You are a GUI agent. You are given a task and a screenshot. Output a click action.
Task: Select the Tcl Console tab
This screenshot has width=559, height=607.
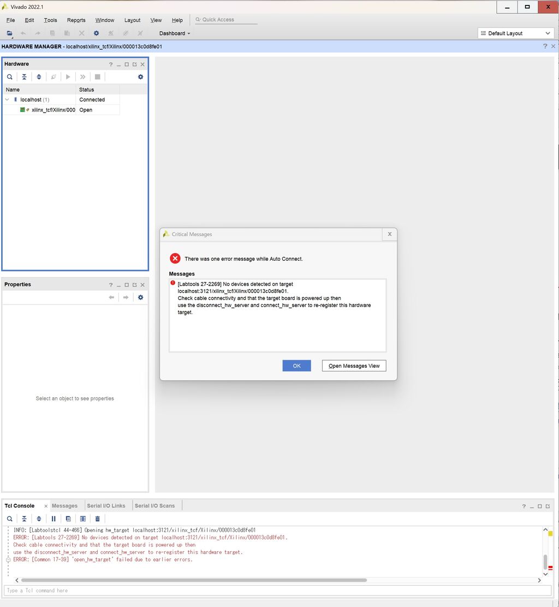(19, 506)
